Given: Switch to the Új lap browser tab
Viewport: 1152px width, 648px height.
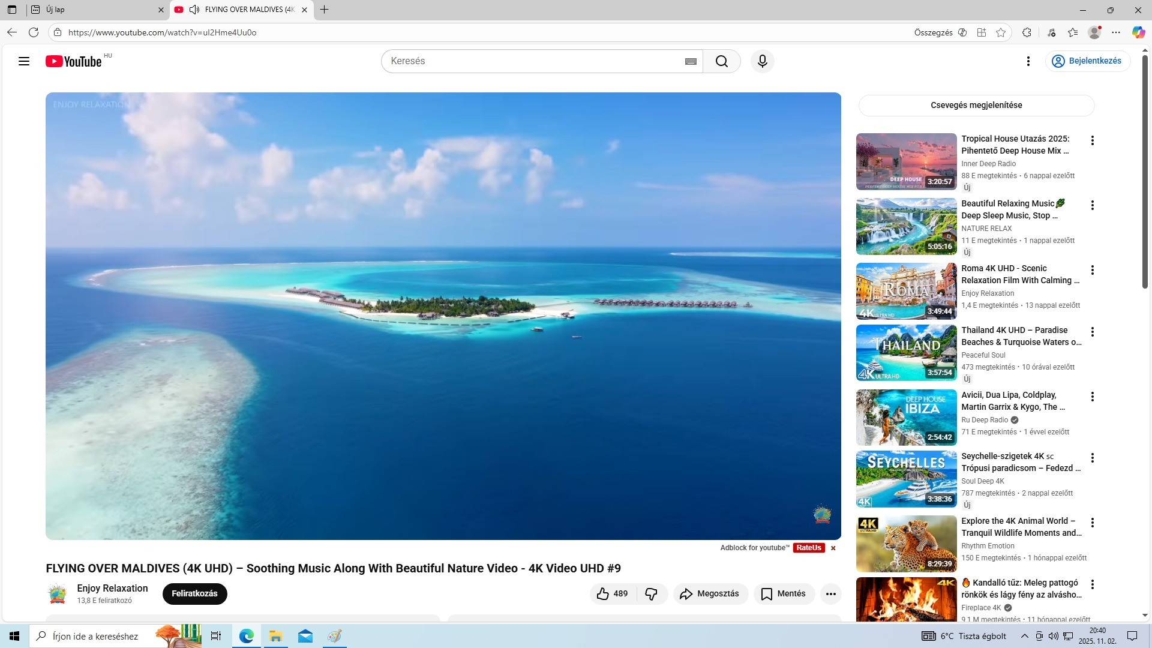Looking at the screenshot, I should 90,10.
